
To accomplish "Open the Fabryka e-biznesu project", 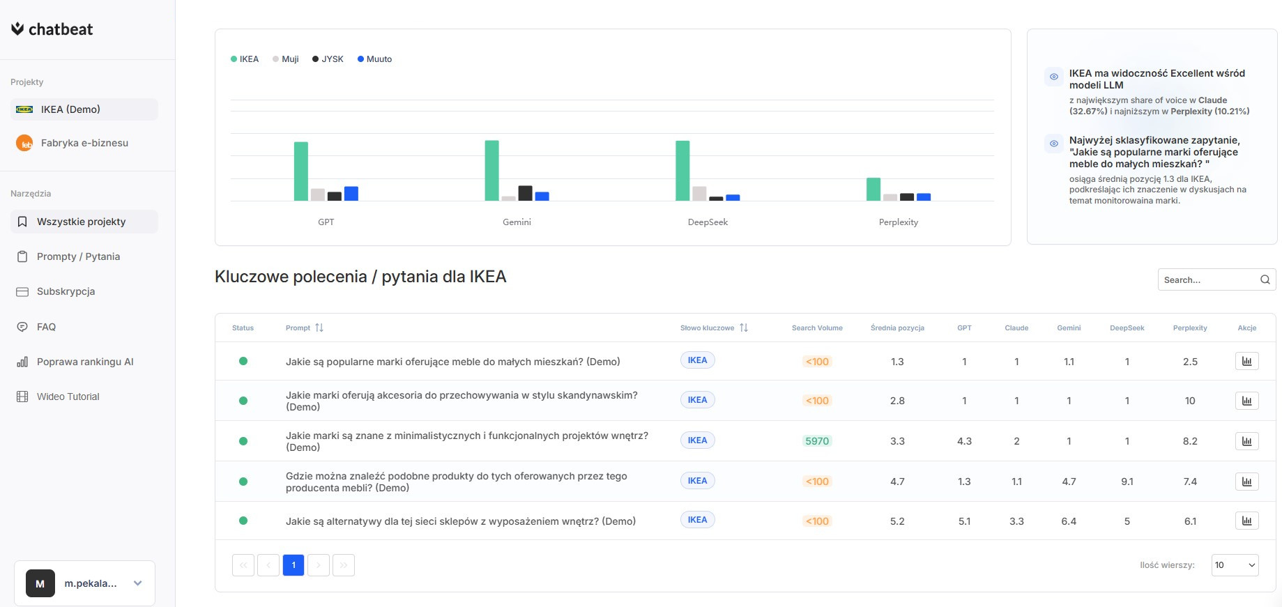I will pyautogui.click(x=84, y=143).
